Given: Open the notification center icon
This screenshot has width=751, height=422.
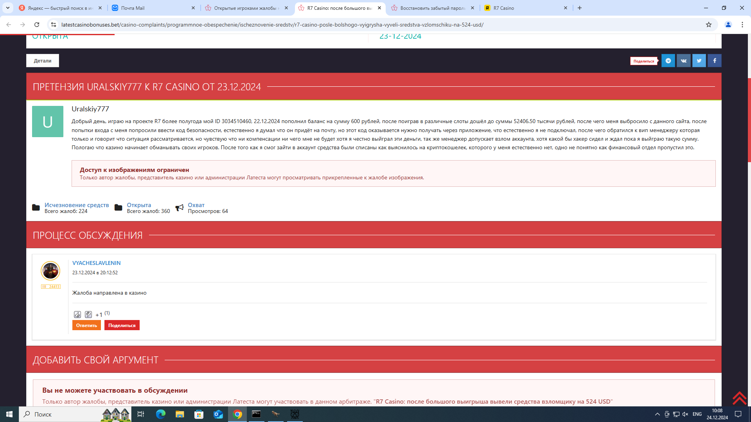Looking at the screenshot, I should point(738,414).
